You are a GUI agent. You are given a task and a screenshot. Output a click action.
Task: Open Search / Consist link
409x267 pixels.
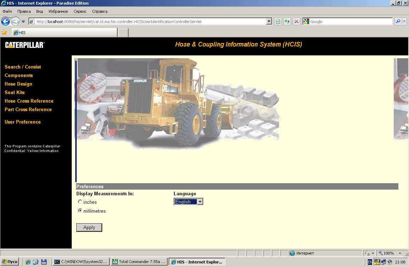[23, 67]
